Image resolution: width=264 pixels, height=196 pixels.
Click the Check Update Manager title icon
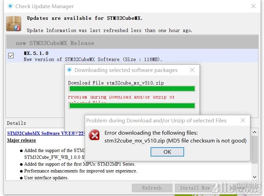tap(10, 6)
